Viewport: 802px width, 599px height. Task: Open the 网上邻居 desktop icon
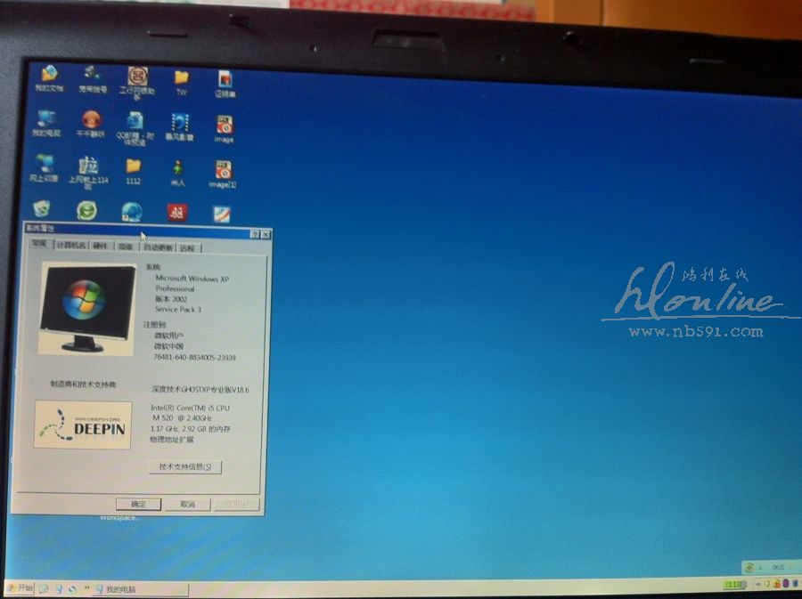(44, 168)
